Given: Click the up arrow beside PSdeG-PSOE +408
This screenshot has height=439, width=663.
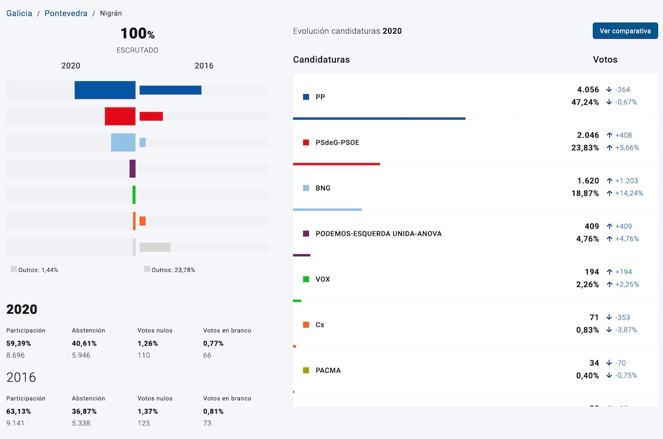Looking at the screenshot, I should (x=609, y=135).
